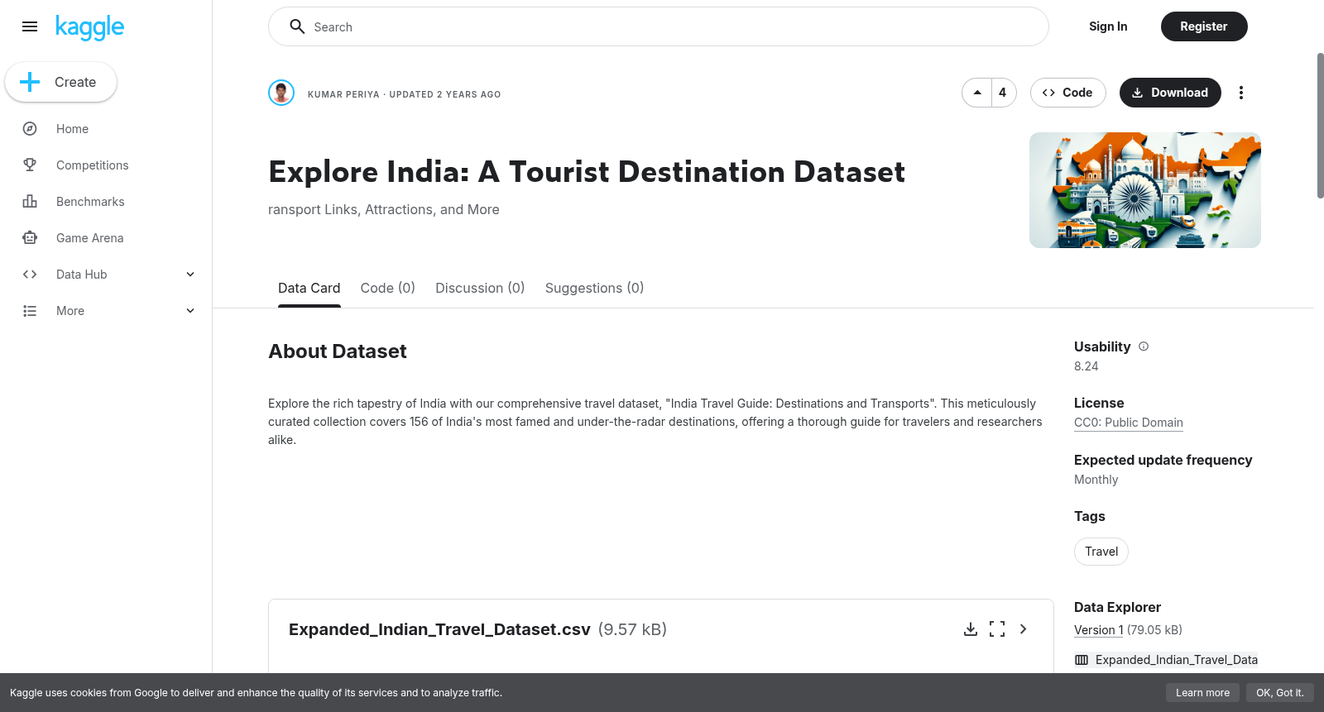Click the Expanded_Indian_Travel_Dataset.csv file name
This screenshot has width=1324, height=712.
439,629
